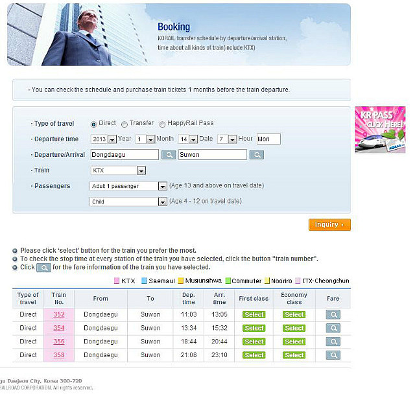View fare info for train 356

point(333,342)
